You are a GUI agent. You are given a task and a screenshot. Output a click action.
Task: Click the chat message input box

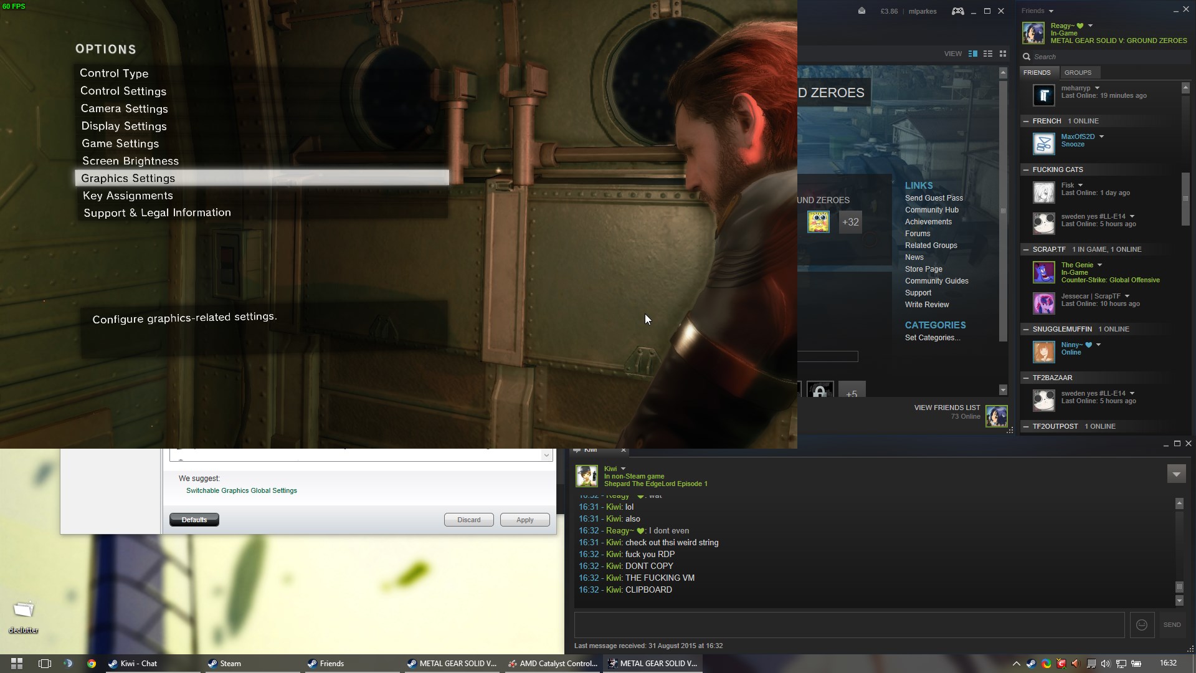pyautogui.click(x=849, y=624)
